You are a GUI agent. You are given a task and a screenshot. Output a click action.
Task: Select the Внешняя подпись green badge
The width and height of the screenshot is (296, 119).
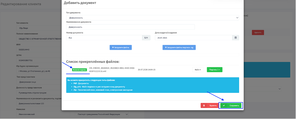click(79, 70)
